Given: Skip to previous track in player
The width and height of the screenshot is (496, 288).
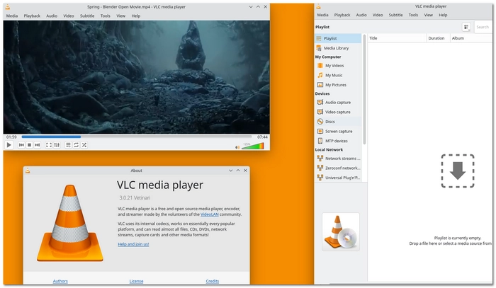Looking at the screenshot, I should [x=21, y=145].
